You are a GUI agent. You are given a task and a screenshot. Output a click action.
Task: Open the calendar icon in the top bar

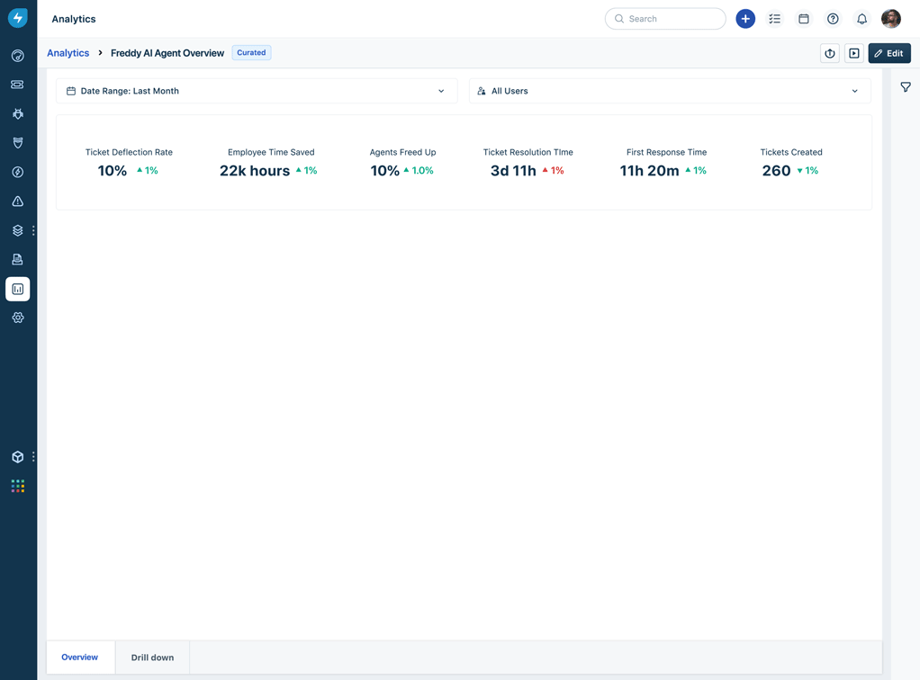[x=803, y=18]
